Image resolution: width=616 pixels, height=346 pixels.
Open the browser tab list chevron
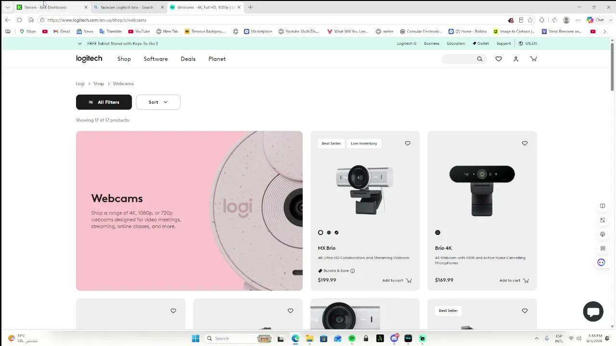coord(8,7)
